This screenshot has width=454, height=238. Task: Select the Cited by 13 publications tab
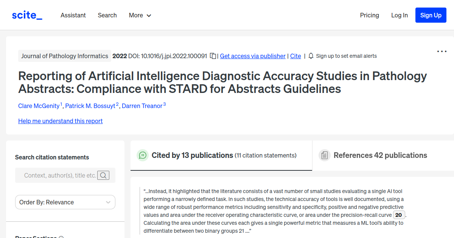[192, 155]
